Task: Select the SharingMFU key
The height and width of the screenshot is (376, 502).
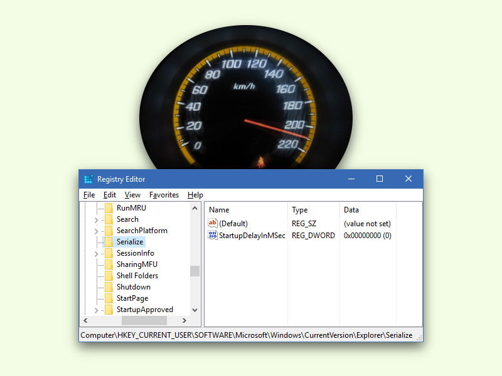Action: (x=137, y=264)
